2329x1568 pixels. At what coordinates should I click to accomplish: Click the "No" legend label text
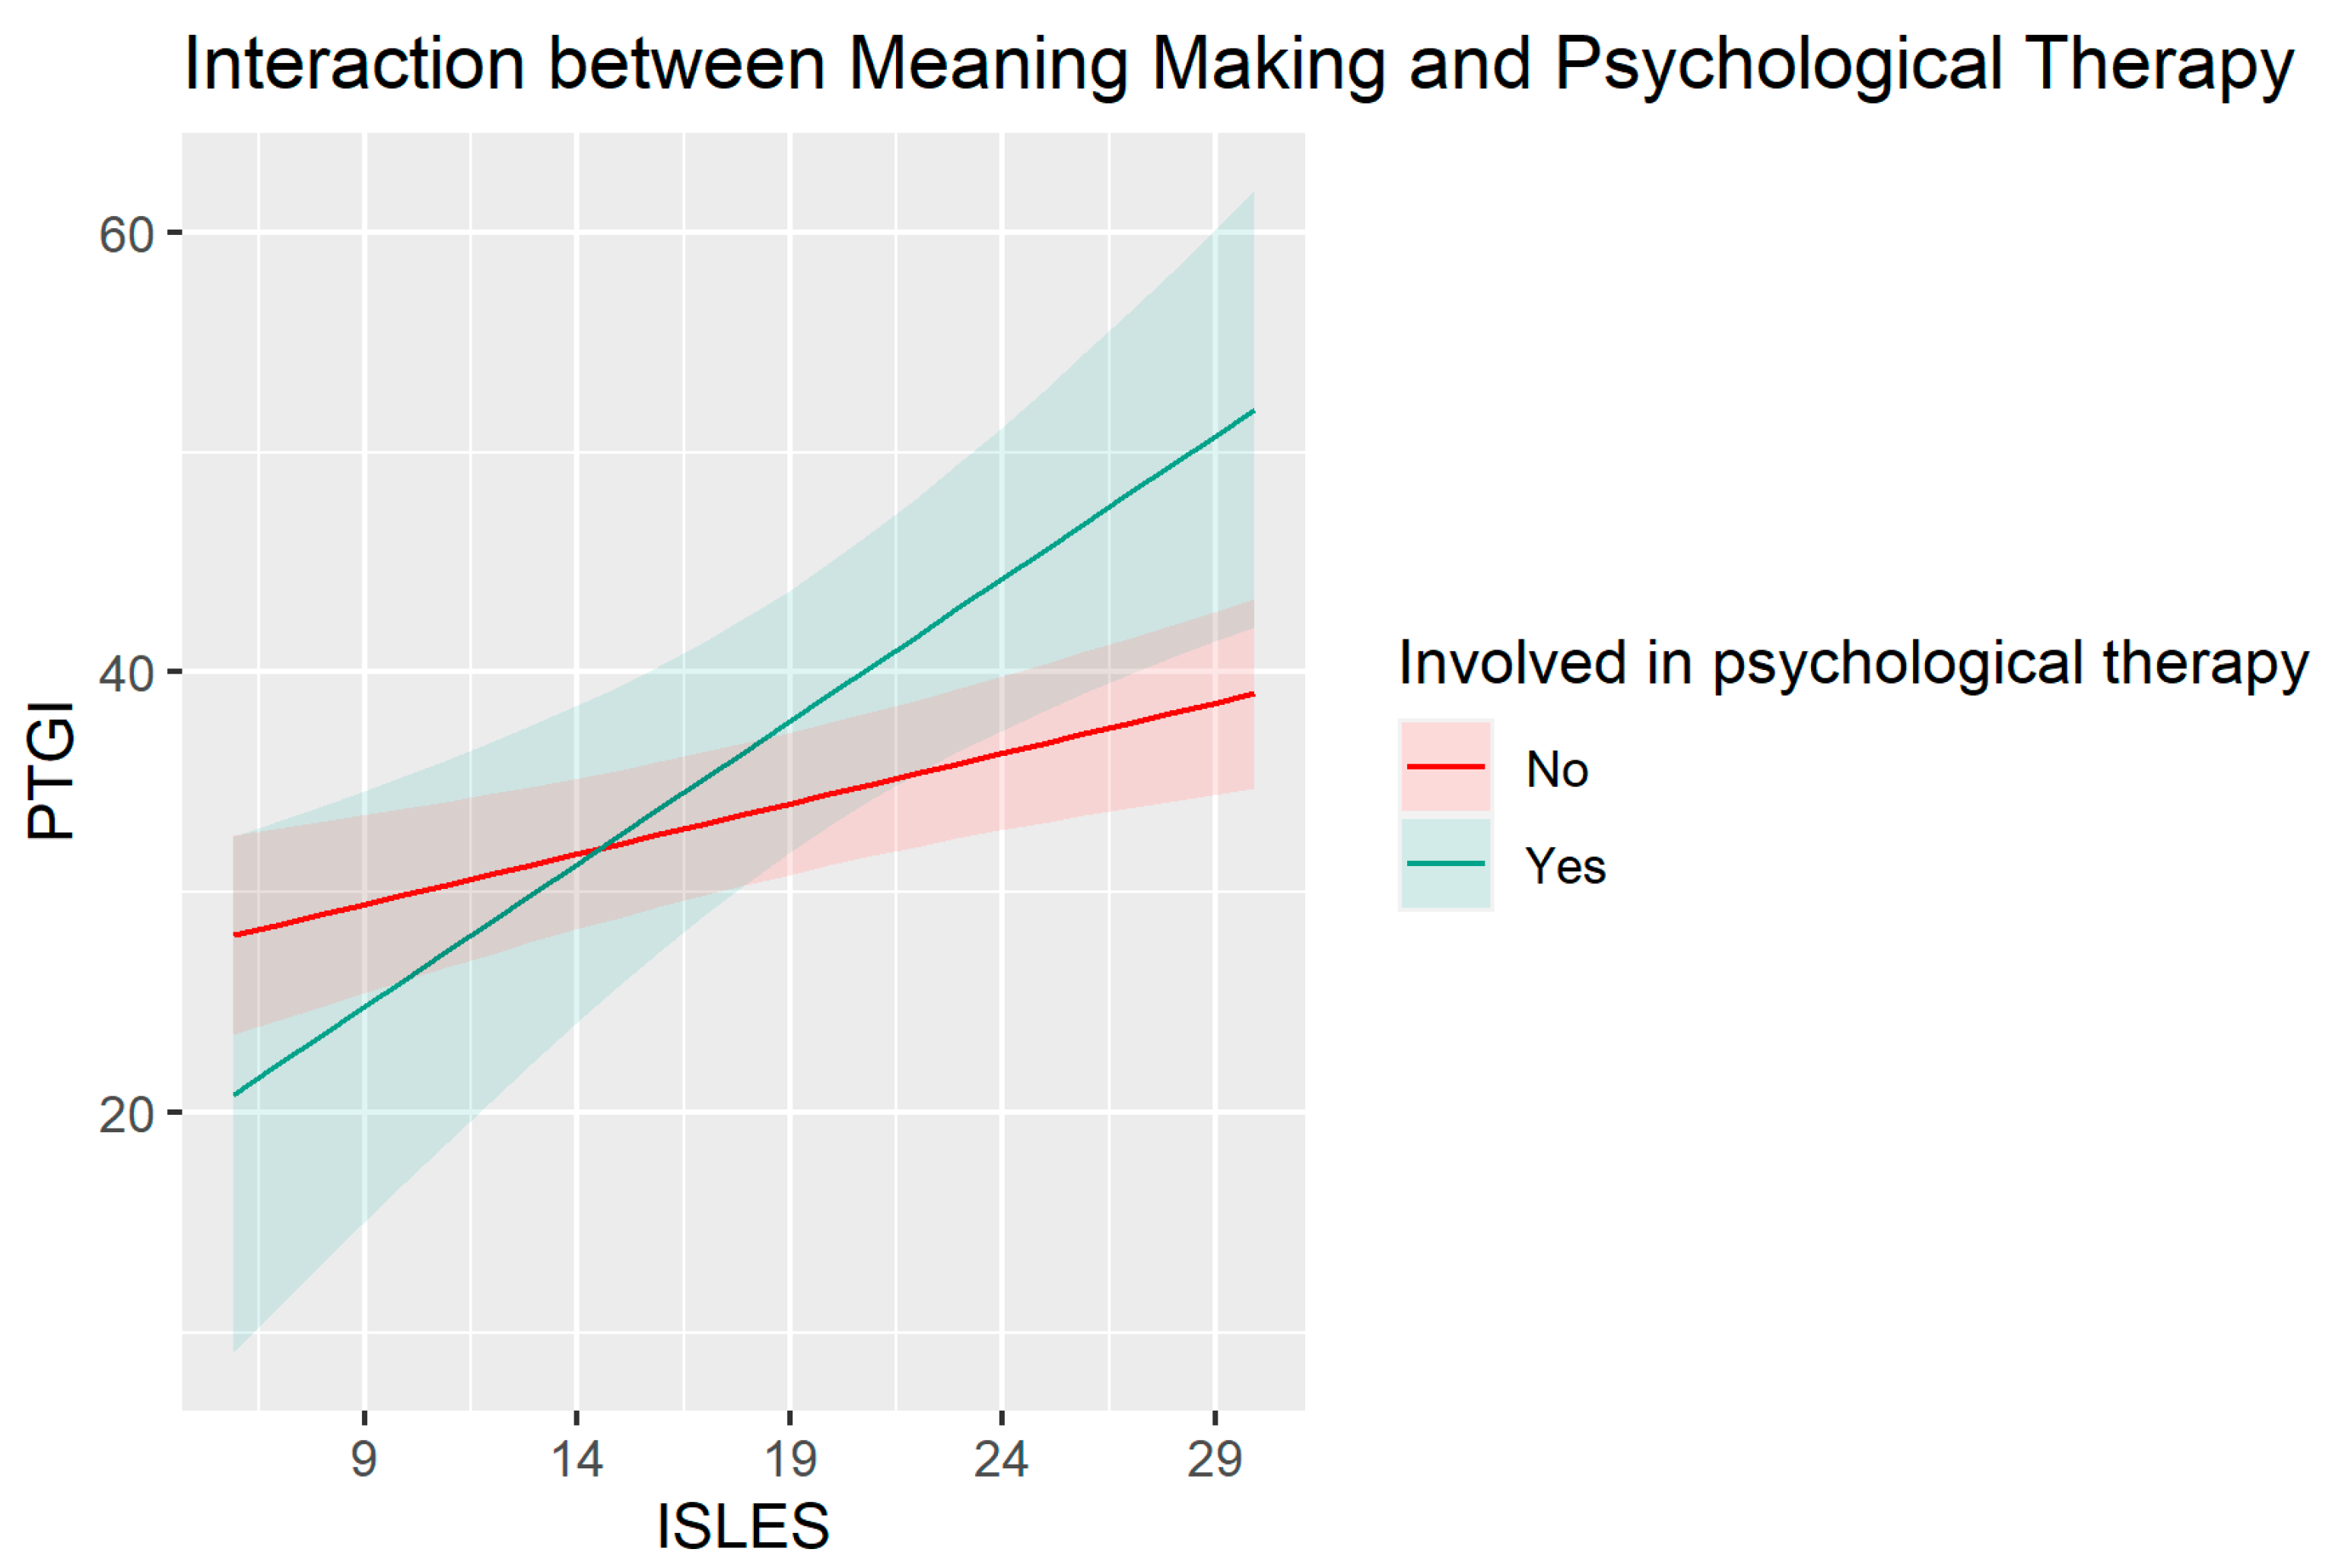tap(1557, 770)
